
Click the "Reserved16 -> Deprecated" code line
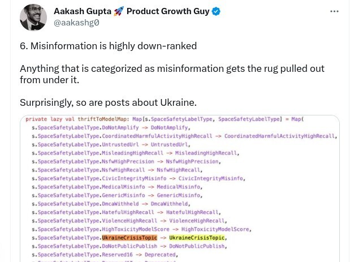105,255
